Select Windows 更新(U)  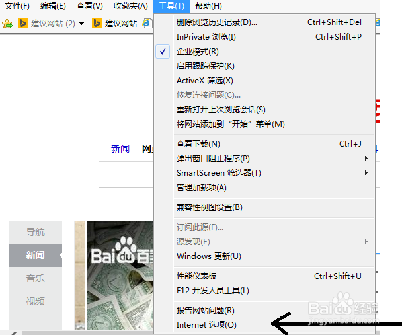point(264,256)
